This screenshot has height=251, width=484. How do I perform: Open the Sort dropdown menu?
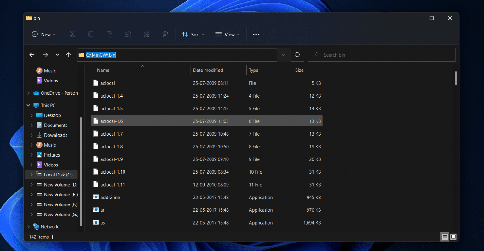193,34
